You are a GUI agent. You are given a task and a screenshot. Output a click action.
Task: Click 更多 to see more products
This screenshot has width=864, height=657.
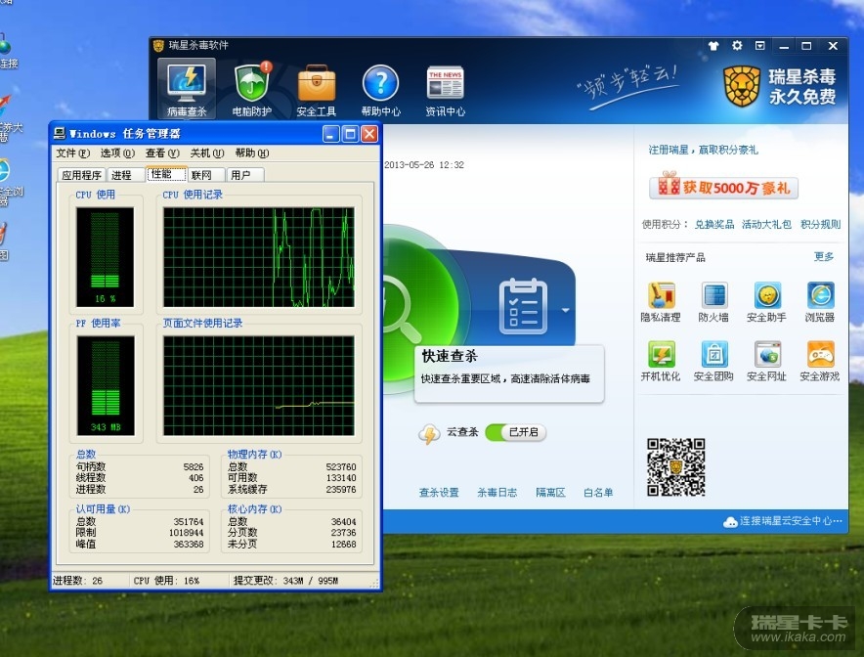824,257
